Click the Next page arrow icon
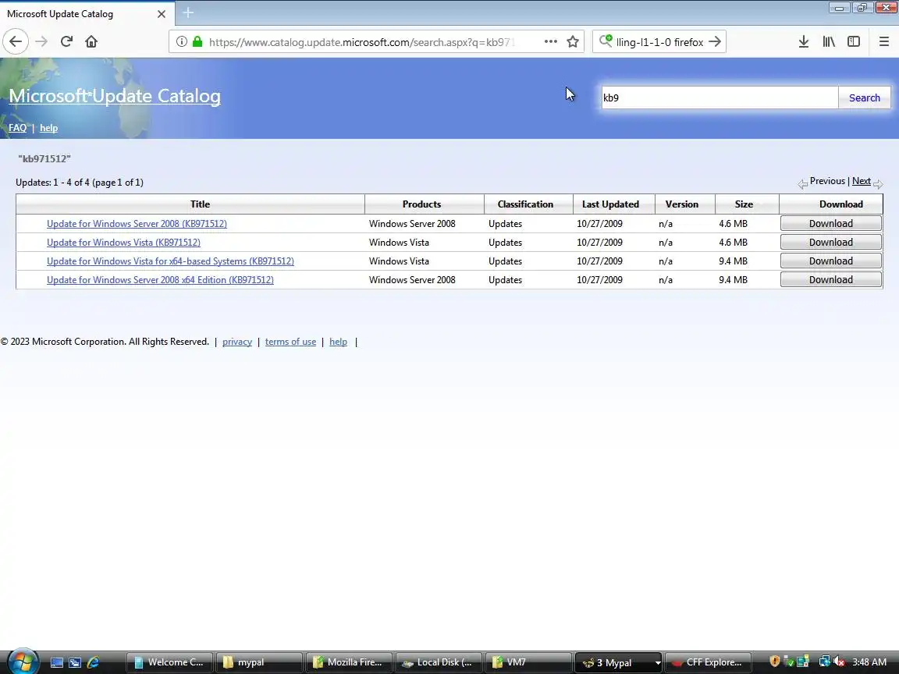 coord(878,184)
